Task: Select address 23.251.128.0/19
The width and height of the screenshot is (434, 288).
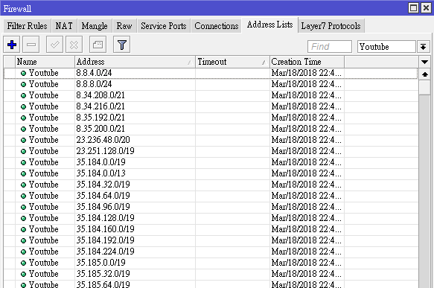Action: (211, 151)
